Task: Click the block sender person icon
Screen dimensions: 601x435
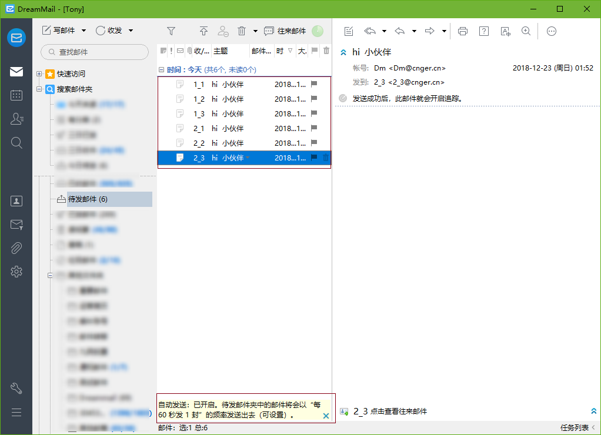Action: [x=223, y=31]
